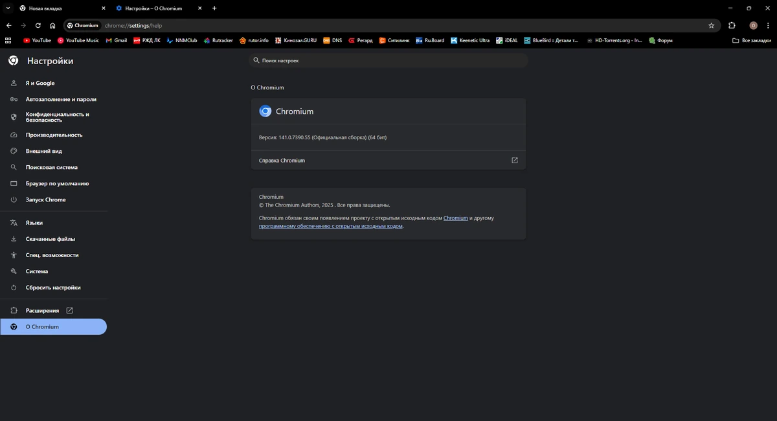777x421 pixels.
Task: Open the Chromium three-dot menu
Action: tap(768, 25)
